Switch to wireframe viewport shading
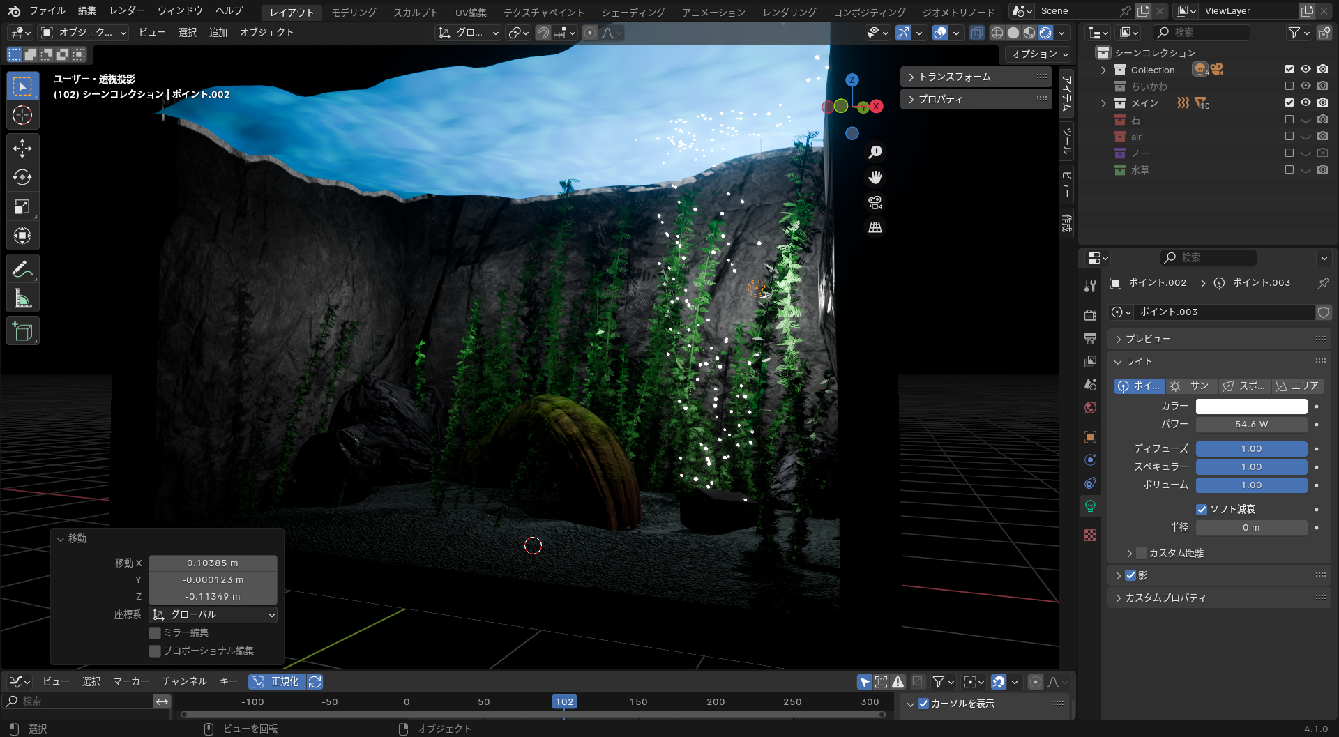Viewport: 1339px width, 737px height. (997, 33)
